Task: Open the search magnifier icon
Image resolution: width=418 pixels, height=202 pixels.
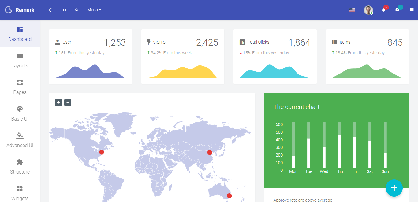Action: point(77,10)
